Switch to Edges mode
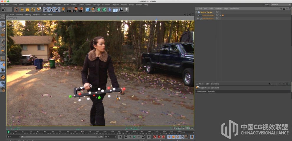Viewport: 292px width, 141px height. click(3, 46)
